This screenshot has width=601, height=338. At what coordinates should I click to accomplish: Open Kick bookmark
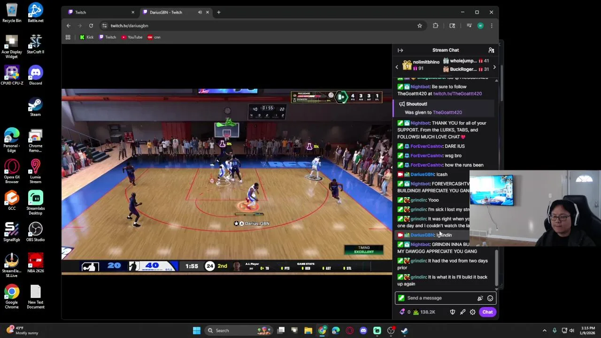(x=86, y=37)
